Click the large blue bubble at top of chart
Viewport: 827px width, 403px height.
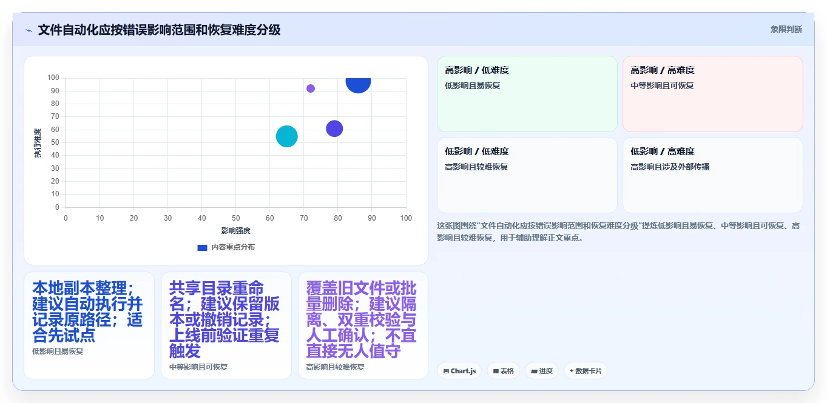(x=359, y=84)
